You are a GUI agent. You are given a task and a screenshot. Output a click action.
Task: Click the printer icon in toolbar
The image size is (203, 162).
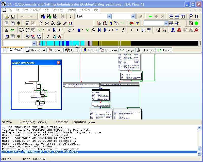pos(59,23)
